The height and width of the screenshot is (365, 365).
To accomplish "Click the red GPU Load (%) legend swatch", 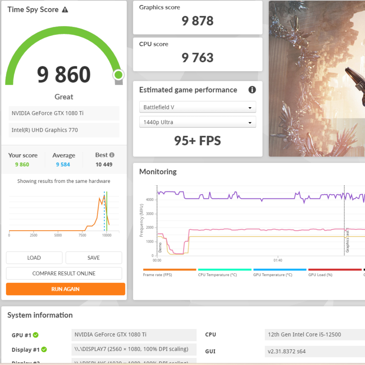I will [335, 270].
